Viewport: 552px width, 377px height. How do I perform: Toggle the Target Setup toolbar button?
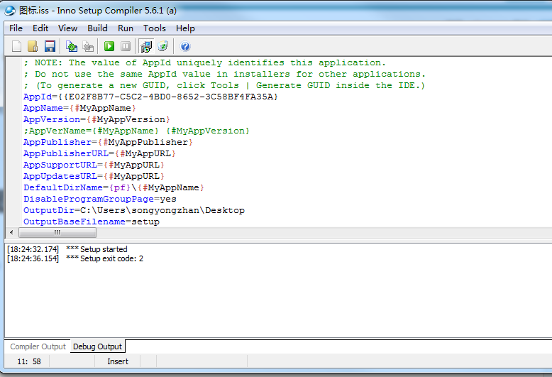click(146, 46)
